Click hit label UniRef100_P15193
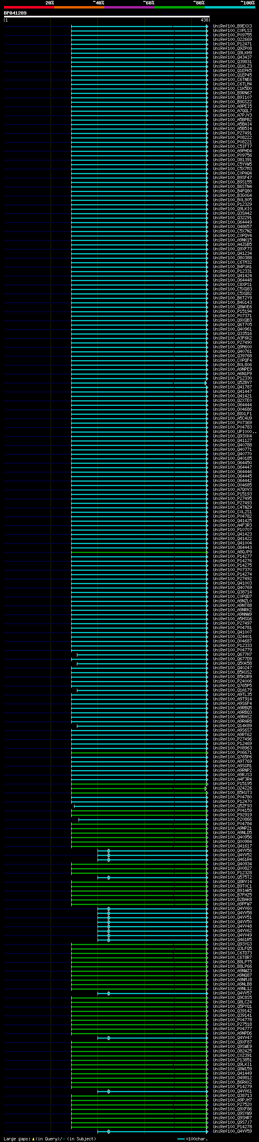 point(232,494)
